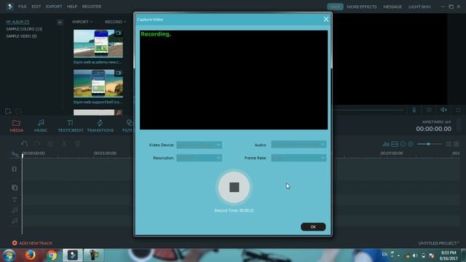This screenshot has width=466, height=262.
Task: Open the Audio dropdown
Action: point(299,144)
